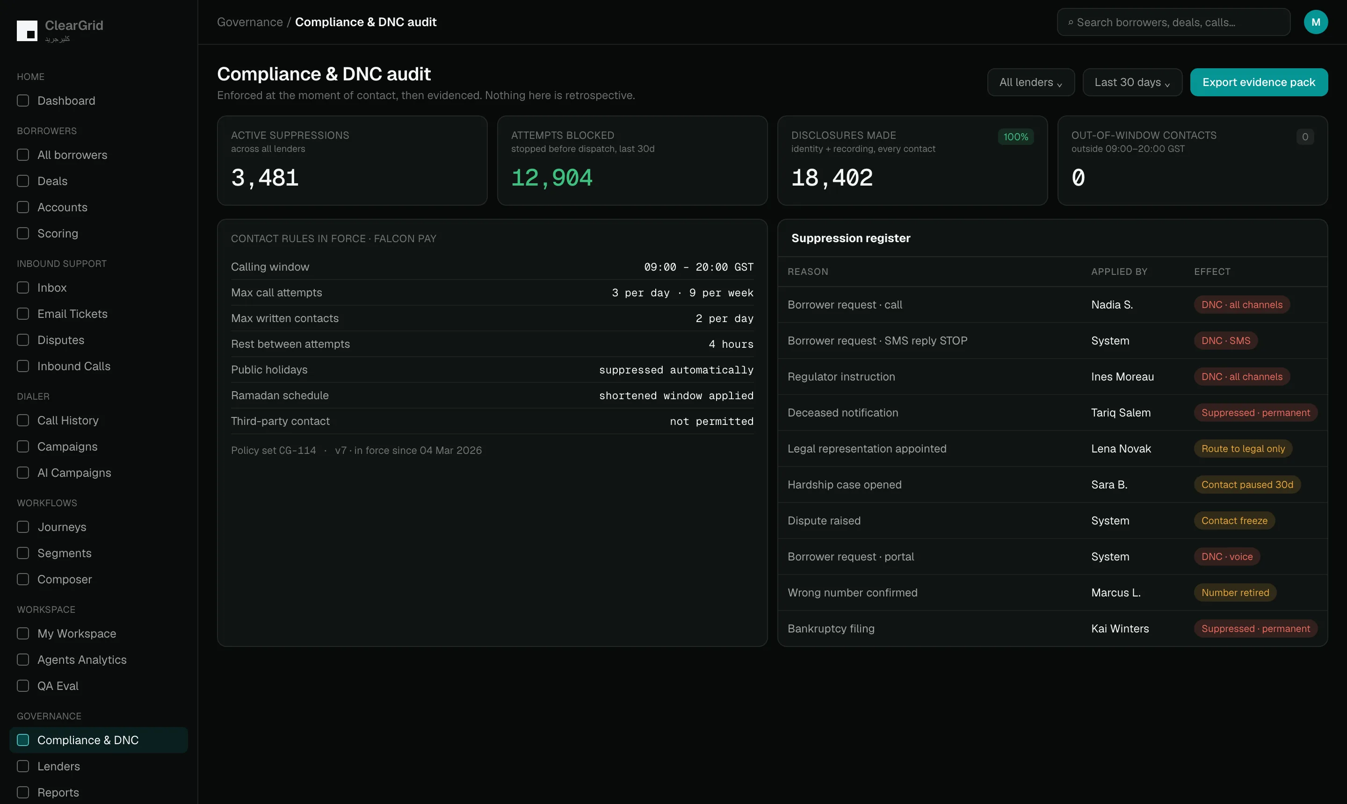Click the Call History sidebar icon
1347x804 pixels.
23,420
